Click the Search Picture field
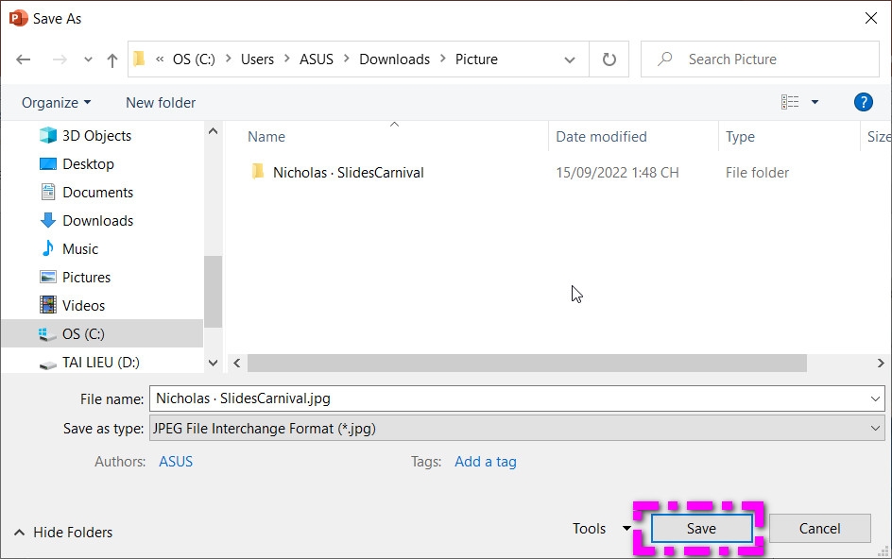 pos(760,59)
